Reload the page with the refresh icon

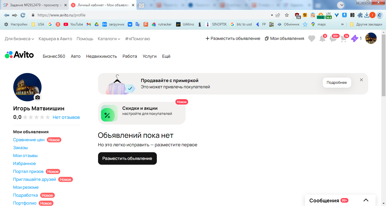click(23, 15)
